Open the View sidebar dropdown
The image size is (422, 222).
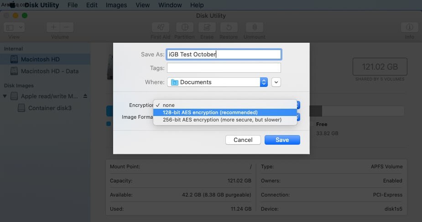[14, 27]
